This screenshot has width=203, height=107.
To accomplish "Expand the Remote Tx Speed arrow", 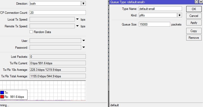I will click(78, 26).
